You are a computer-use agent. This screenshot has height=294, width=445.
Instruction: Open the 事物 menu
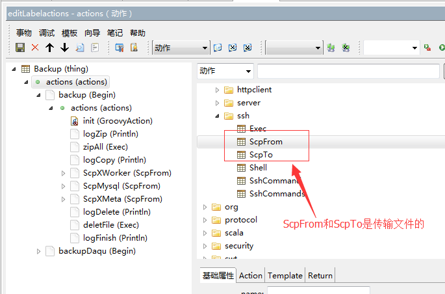[x=24, y=33]
